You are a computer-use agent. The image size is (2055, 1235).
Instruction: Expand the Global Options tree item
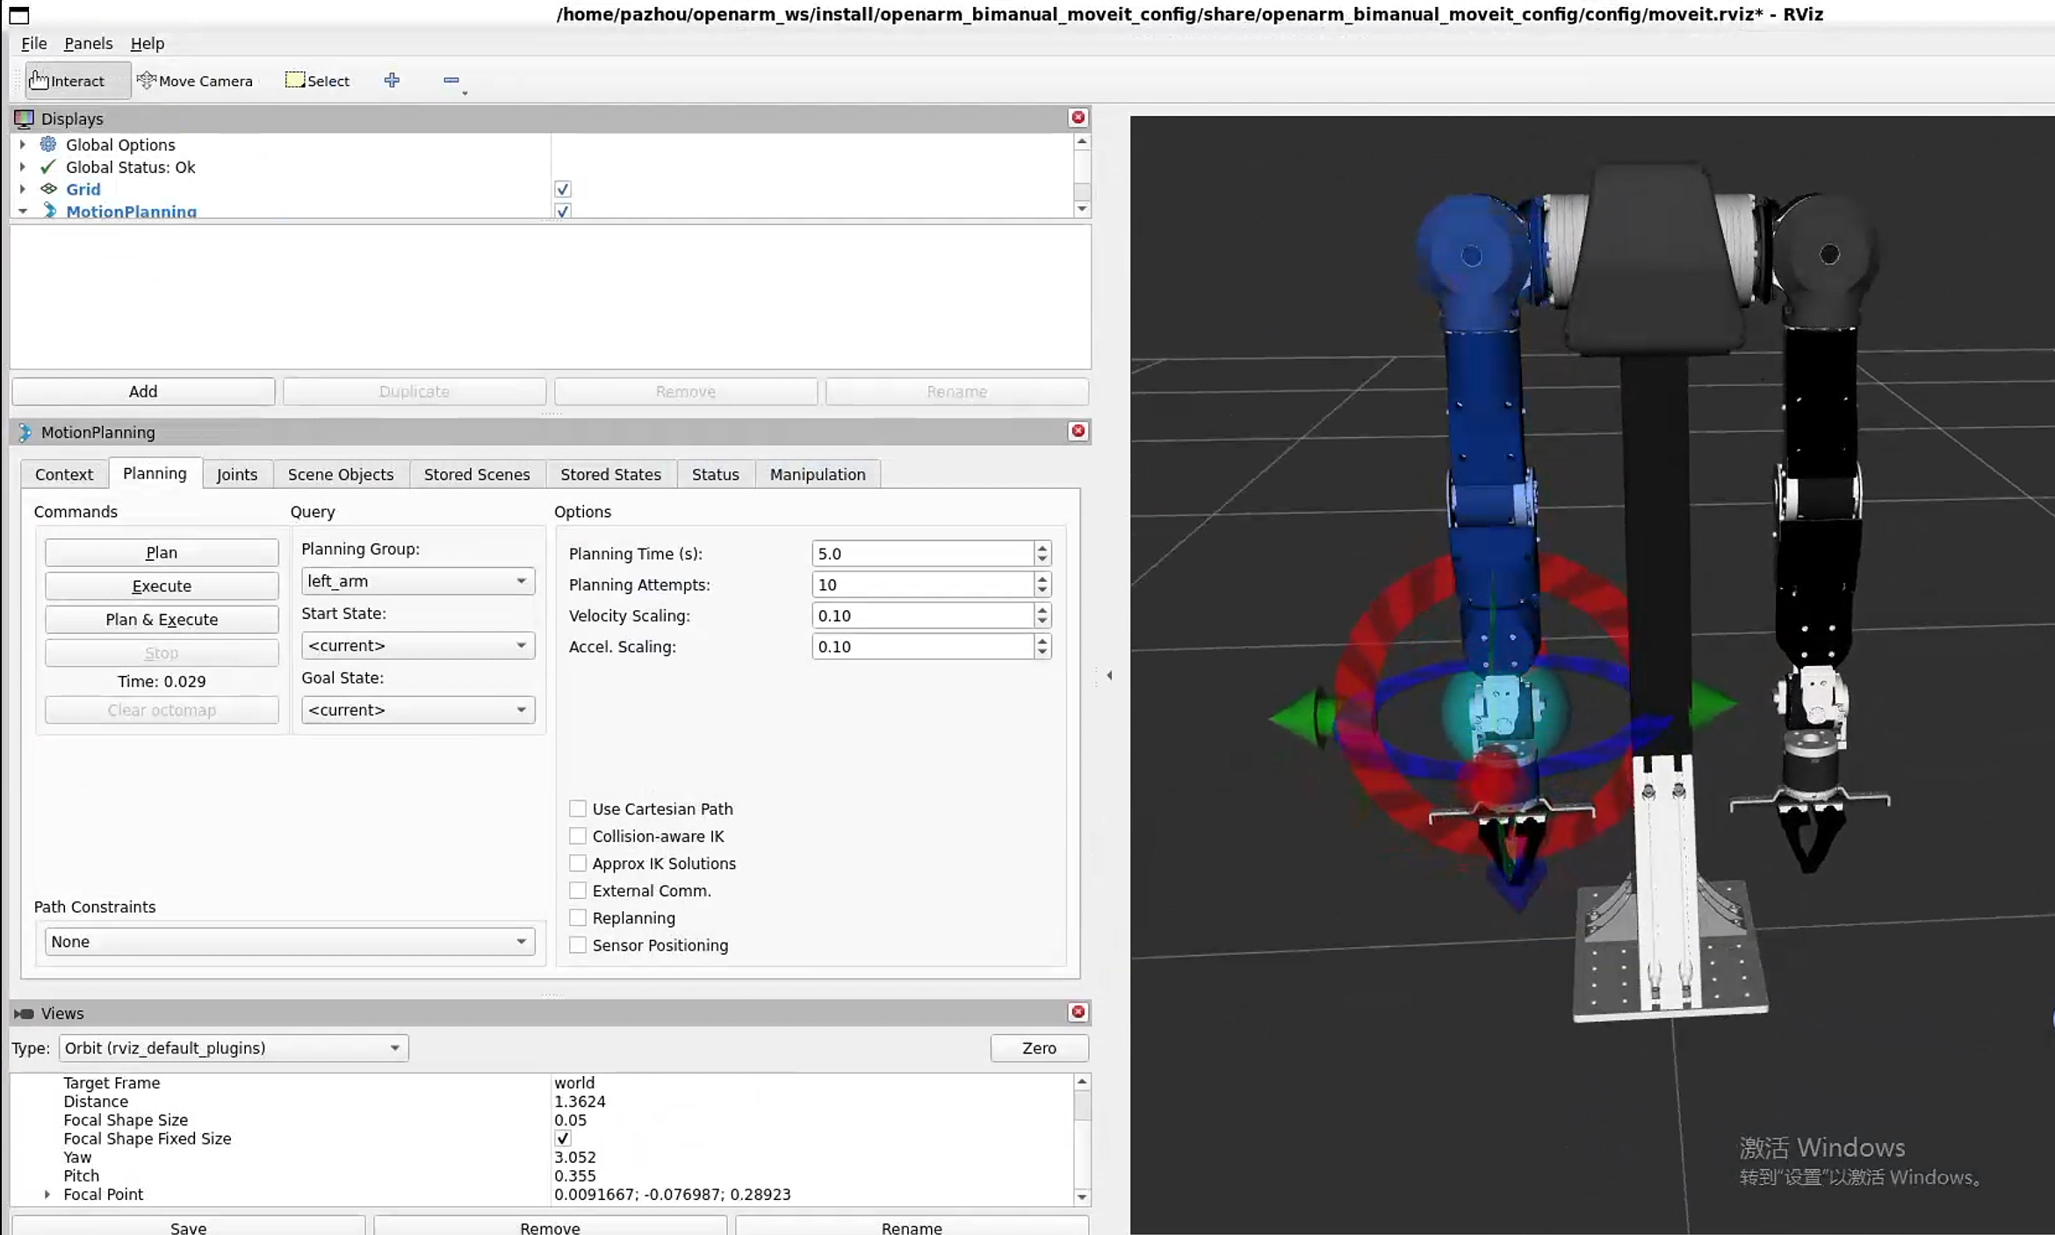(x=23, y=145)
